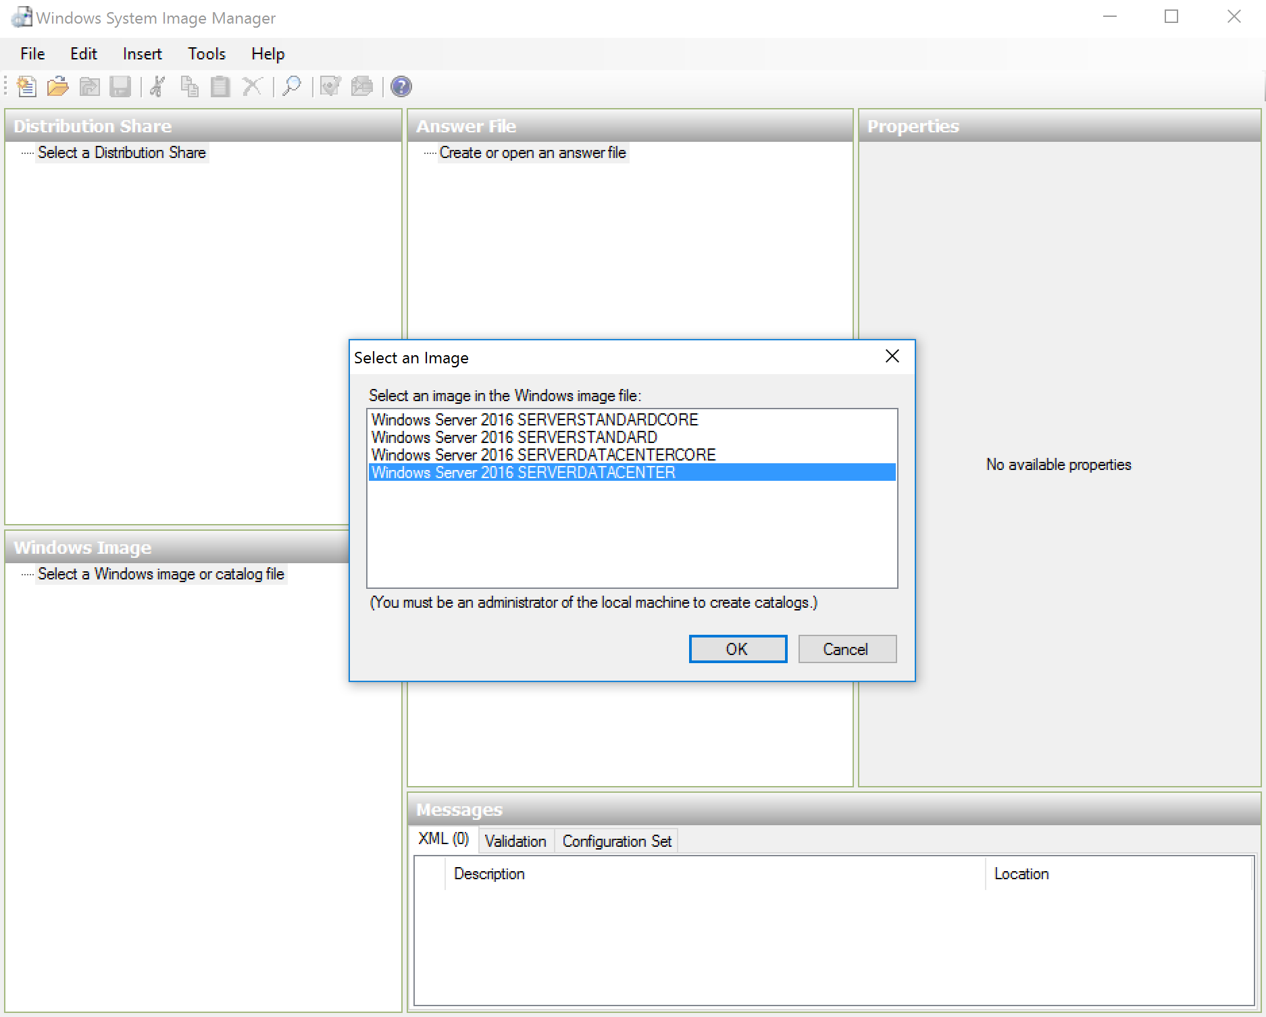The image size is (1266, 1017).
Task: Select Windows Server 2016 SERVERSTANDARDCORE image
Action: pyautogui.click(x=535, y=419)
